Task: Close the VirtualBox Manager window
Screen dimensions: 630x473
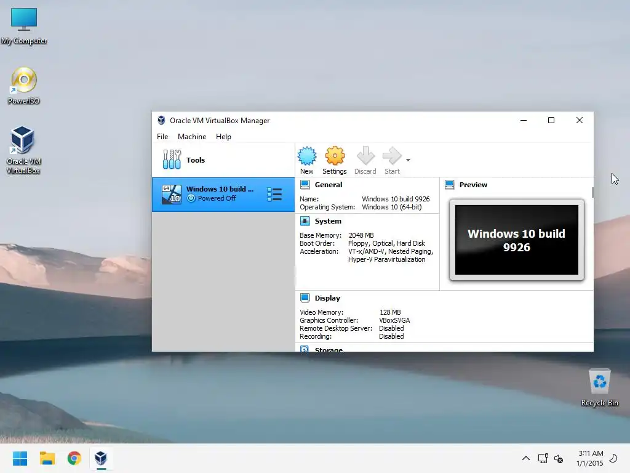Action: pos(580,120)
